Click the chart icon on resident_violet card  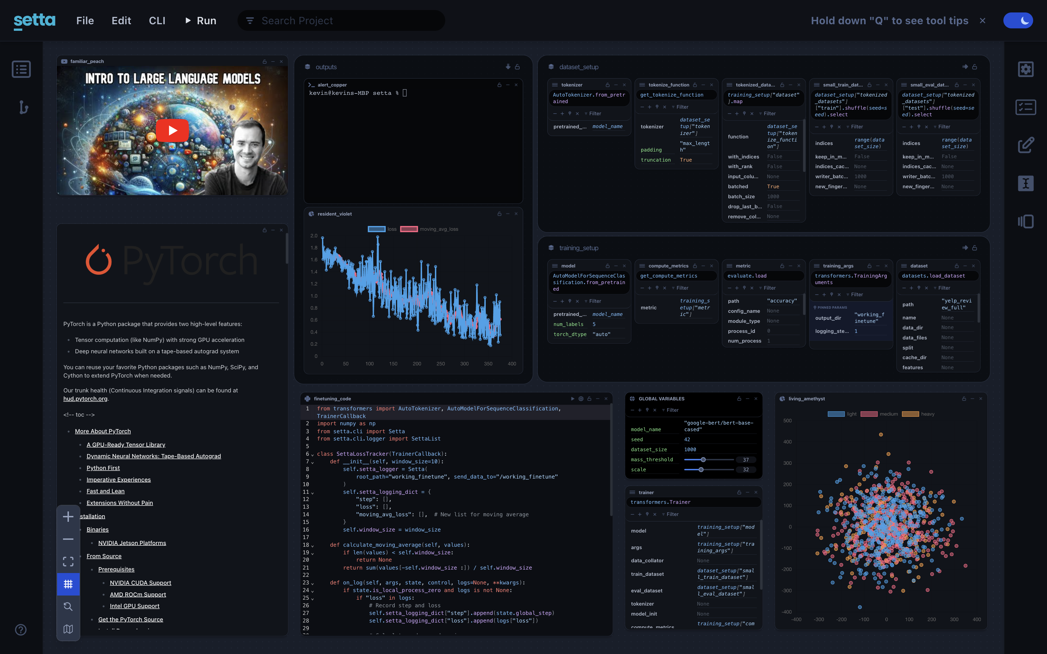pos(311,214)
